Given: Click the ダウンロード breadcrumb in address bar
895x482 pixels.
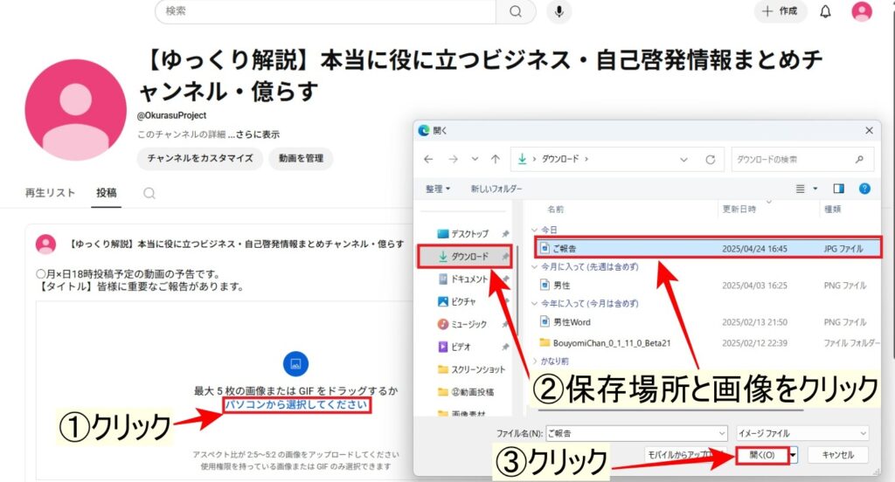Looking at the screenshot, I should pos(560,159).
